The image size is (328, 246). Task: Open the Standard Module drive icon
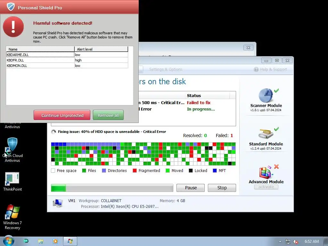click(x=266, y=134)
